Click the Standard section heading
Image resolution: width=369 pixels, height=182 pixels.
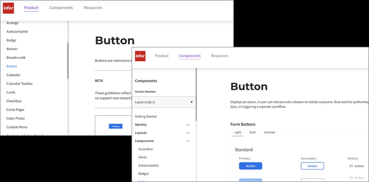pos(244,150)
